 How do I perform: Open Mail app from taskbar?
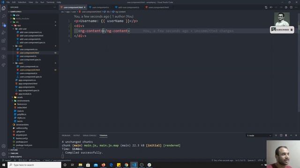pyautogui.click(x=96, y=165)
